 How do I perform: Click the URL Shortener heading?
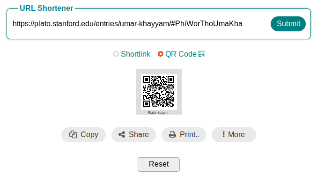tap(46, 8)
